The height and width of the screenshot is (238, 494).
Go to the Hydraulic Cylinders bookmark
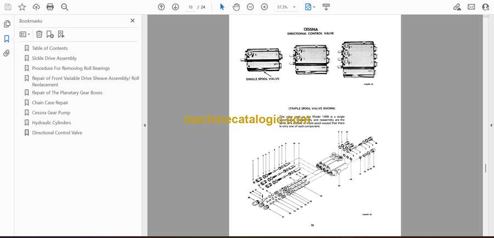[52, 123]
